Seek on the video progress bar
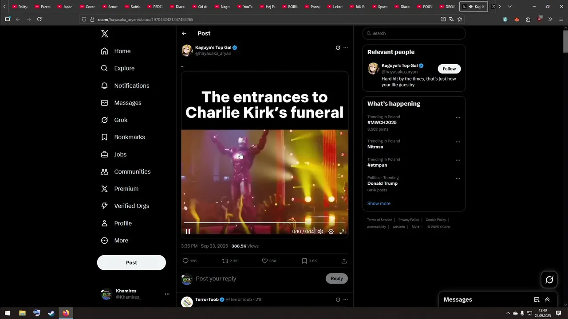Viewport: 568px width, 319px height. pyautogui.click(x=264, y=223)
